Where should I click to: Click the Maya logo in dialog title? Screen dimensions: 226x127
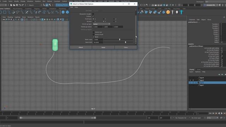tap(71, 4)
